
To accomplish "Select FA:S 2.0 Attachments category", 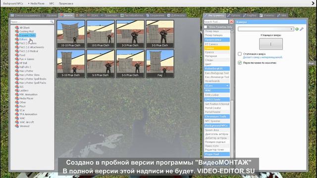I will 31,47.
